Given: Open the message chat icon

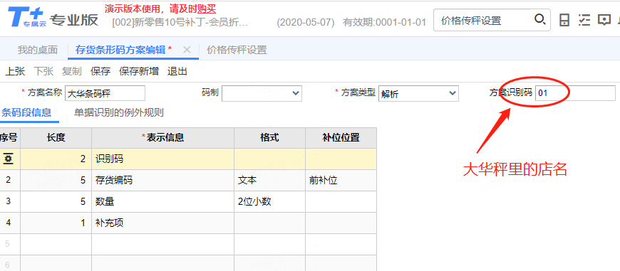Looking at the screenshot, I should 604,20.
